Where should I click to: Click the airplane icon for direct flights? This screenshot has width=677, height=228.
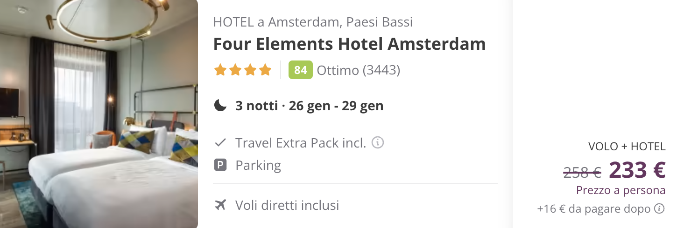[220, 205]
